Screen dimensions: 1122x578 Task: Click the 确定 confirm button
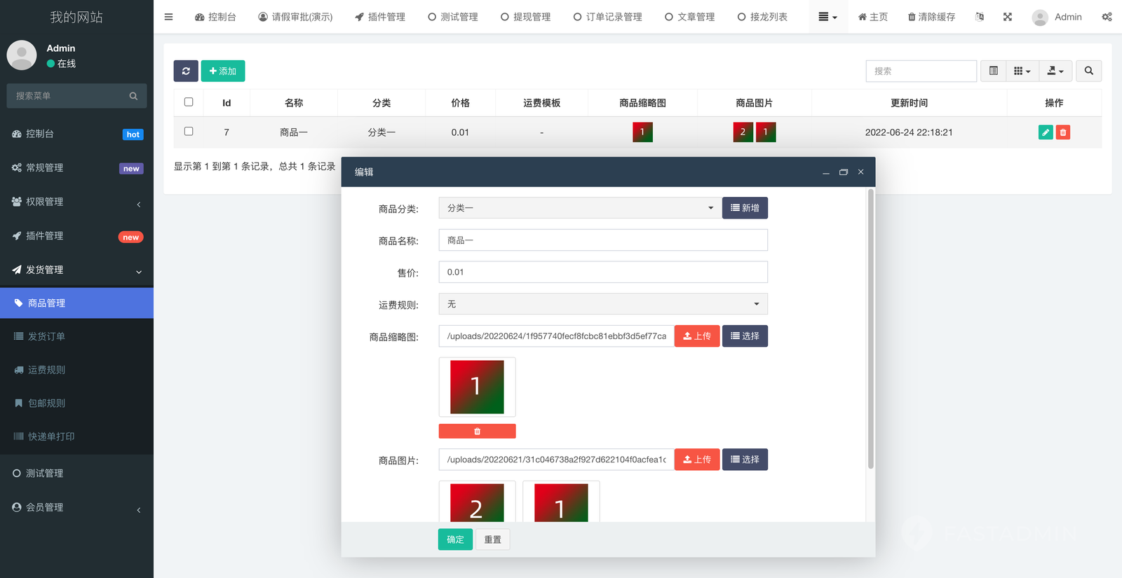[455, 539]
